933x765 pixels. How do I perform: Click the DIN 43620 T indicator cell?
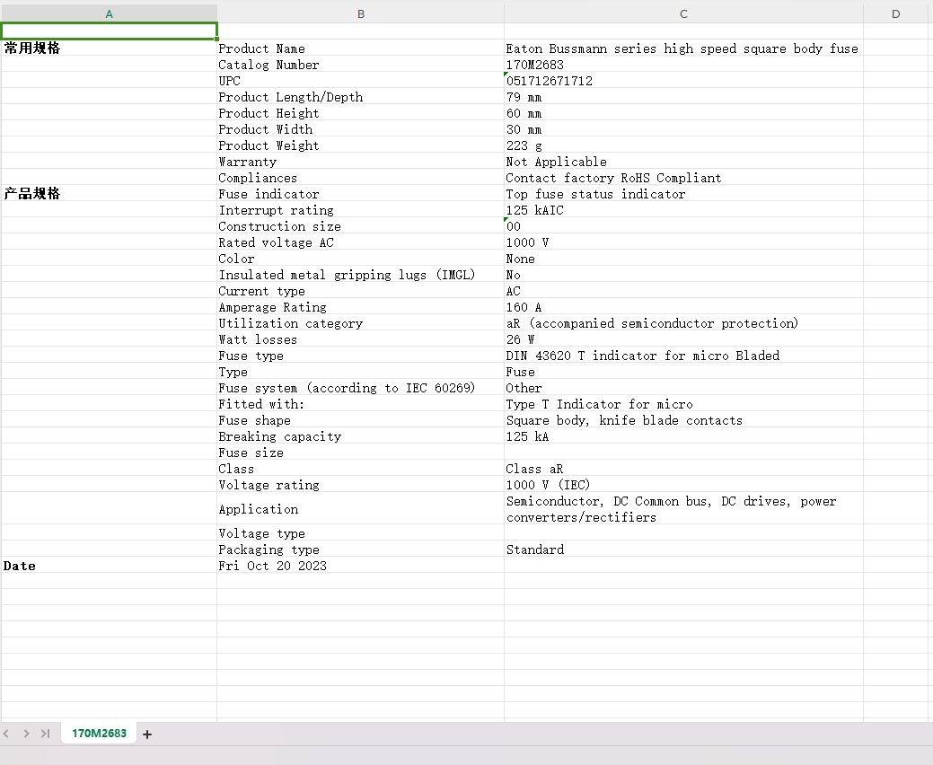click(683, 356)
